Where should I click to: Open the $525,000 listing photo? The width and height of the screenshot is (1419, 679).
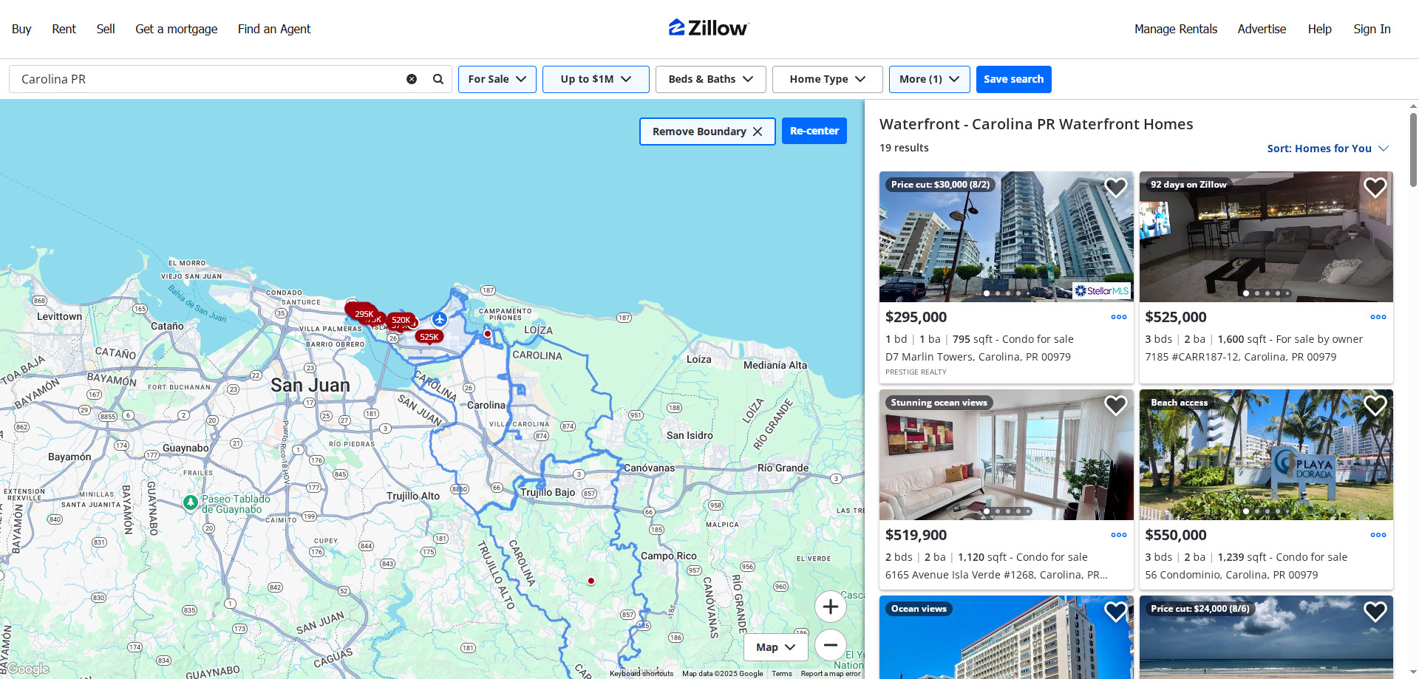point(1266,237)
